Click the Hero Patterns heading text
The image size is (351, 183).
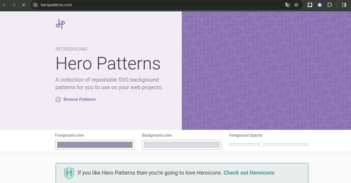point(108,63)
